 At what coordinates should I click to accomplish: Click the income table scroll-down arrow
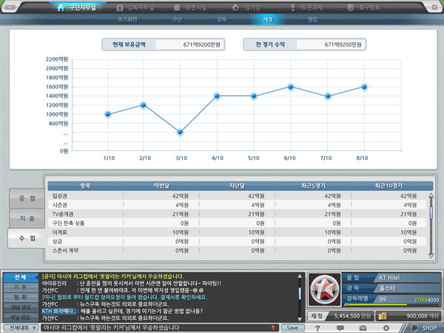(431, 256)
